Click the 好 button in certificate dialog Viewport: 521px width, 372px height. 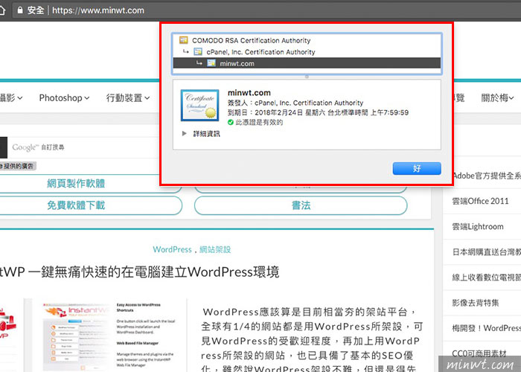417,168
